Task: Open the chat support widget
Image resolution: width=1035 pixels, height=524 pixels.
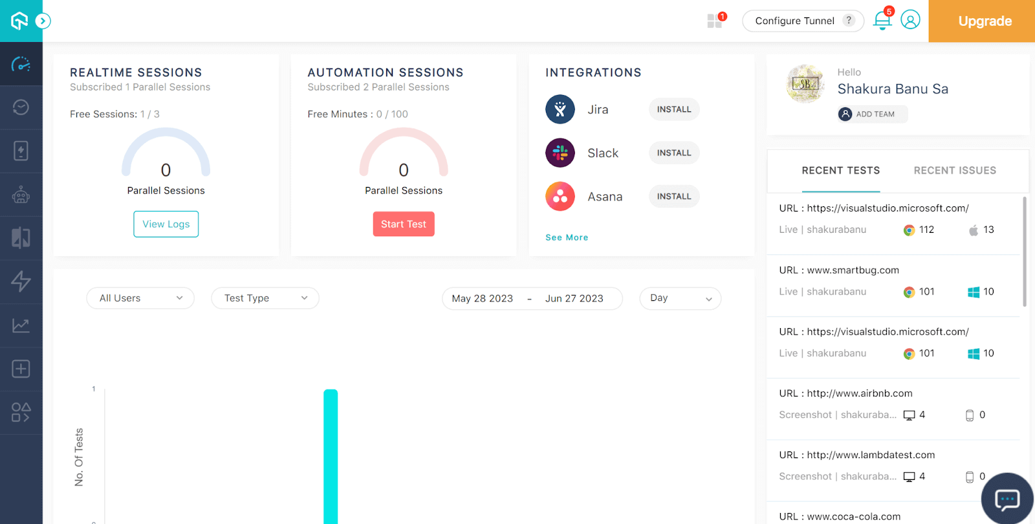Action: tap(1007, 499)
